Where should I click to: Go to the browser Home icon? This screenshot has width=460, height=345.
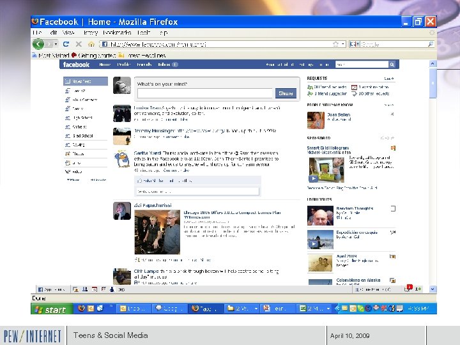click(x=91, y=44)
